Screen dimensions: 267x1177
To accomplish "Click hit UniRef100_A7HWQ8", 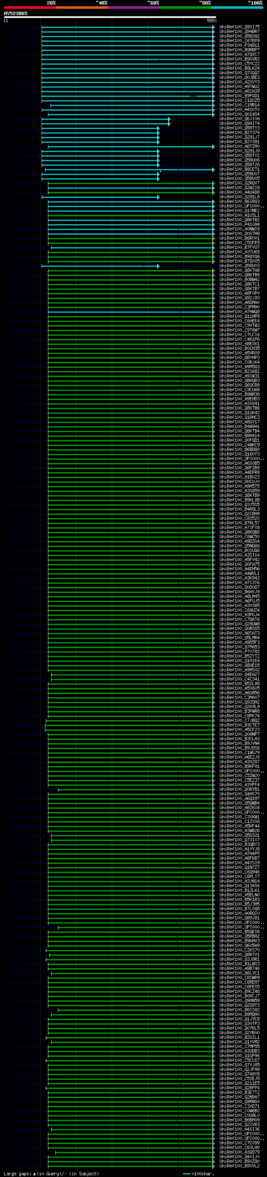I will tap(239, 311).
